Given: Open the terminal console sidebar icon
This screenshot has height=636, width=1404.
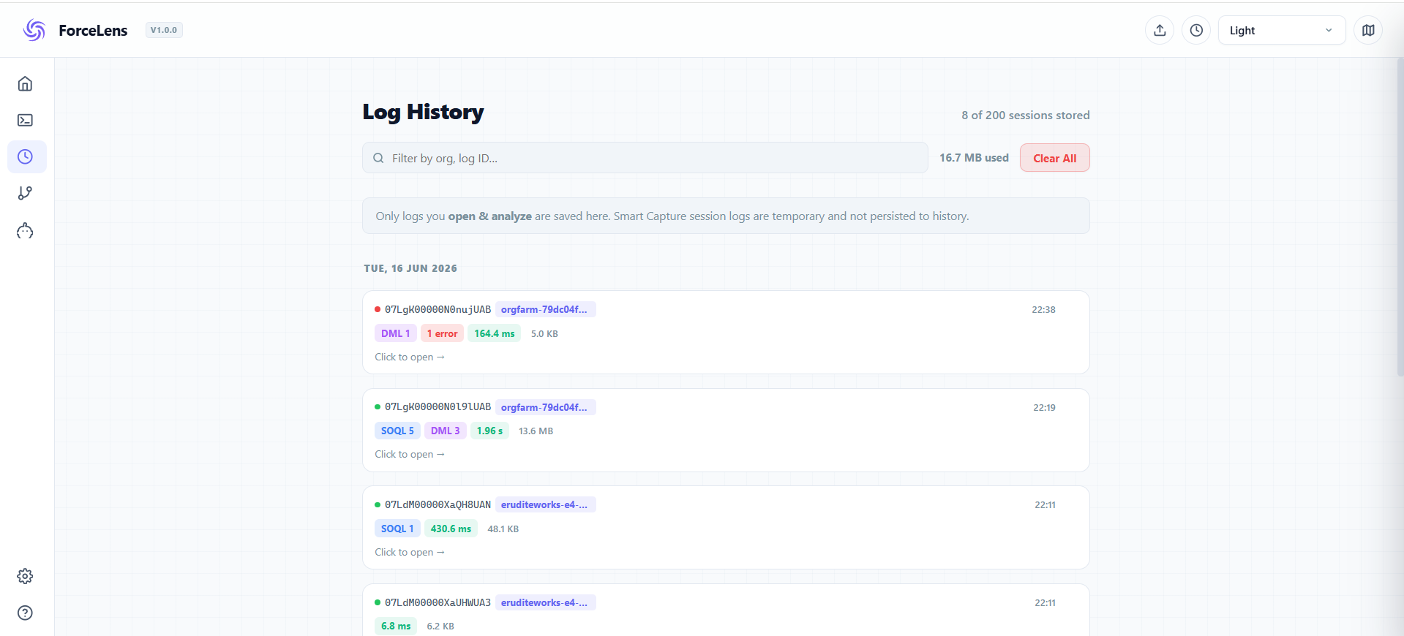Looking at the screenshot, I should [x=25, y=121].
